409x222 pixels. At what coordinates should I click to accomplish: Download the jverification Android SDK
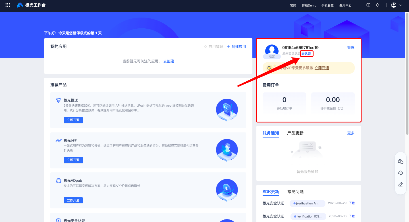point(352,203)
